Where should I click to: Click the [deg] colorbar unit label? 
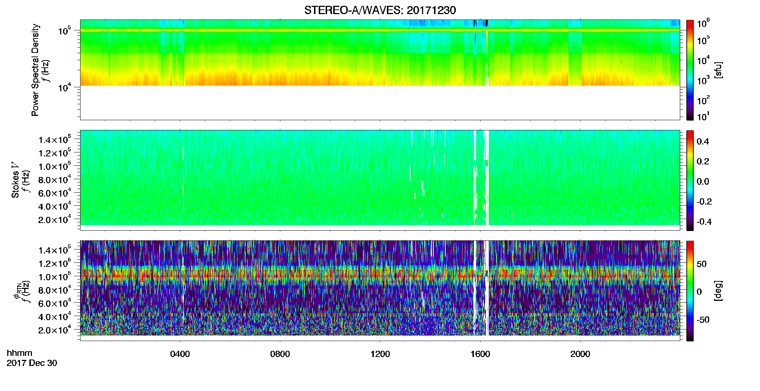click(x=719, y=291)
